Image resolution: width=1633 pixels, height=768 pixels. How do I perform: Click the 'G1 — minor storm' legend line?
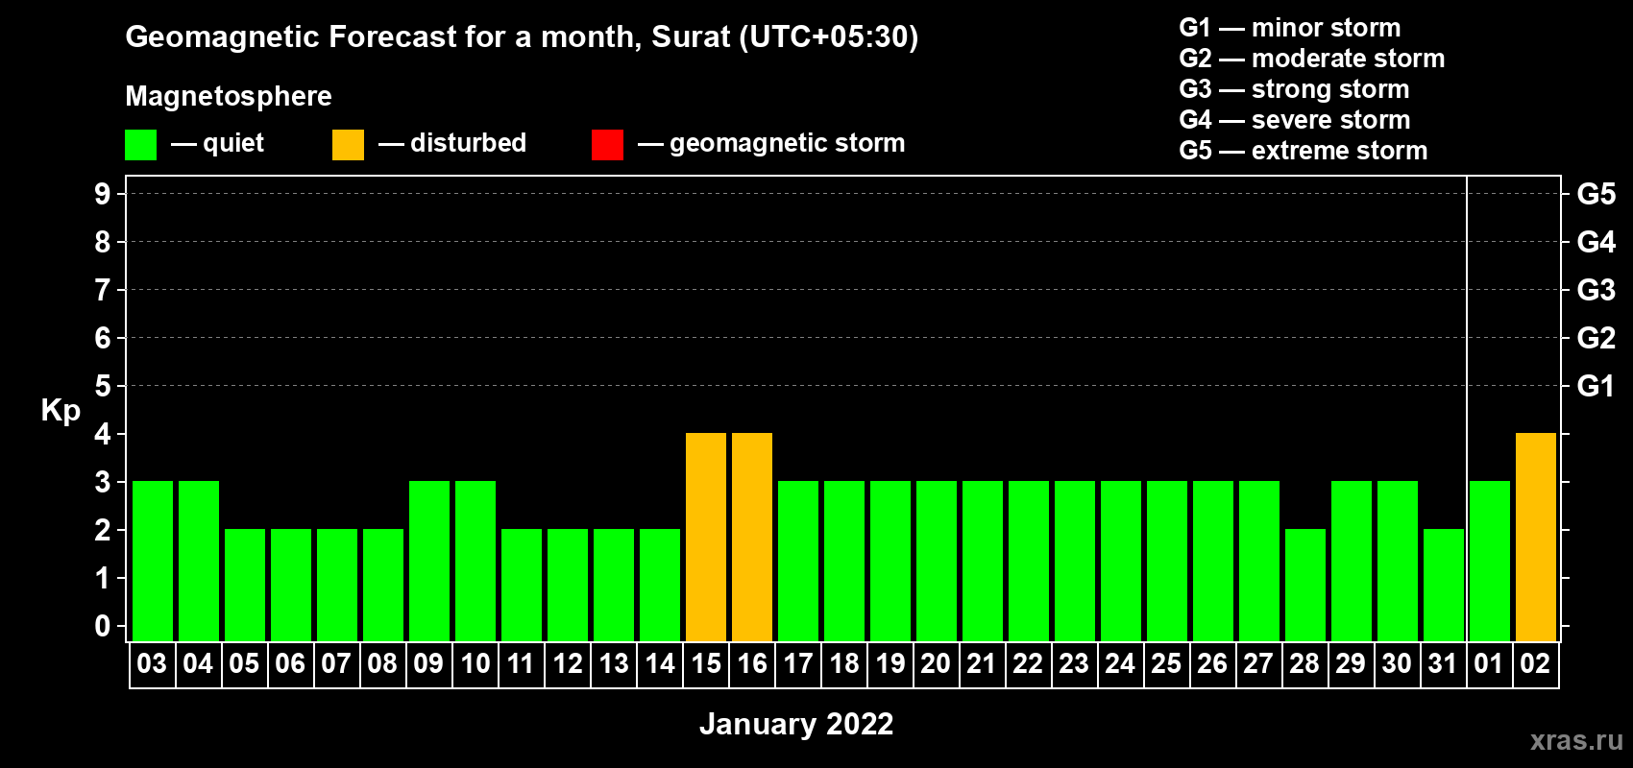1290,28
